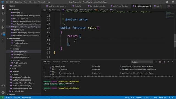Screen dimensions: 176x99
Task: Switch to RegisterRequest.php editor tab
Action: click(97, 6)
